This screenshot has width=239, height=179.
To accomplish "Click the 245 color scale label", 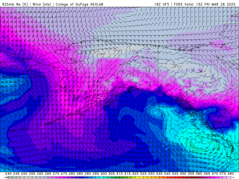I will tap(16, 174).
